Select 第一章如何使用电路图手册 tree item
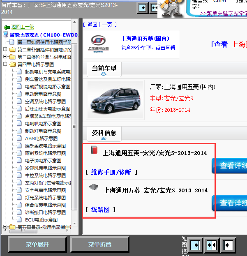The height and width of the screenshot is (256, 247). point(44,42)
